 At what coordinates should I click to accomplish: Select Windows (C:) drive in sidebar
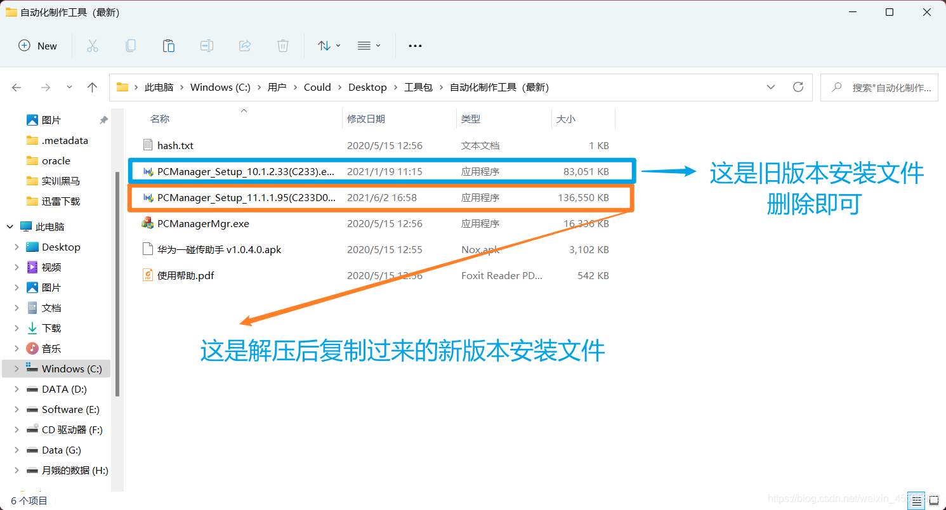56,369
